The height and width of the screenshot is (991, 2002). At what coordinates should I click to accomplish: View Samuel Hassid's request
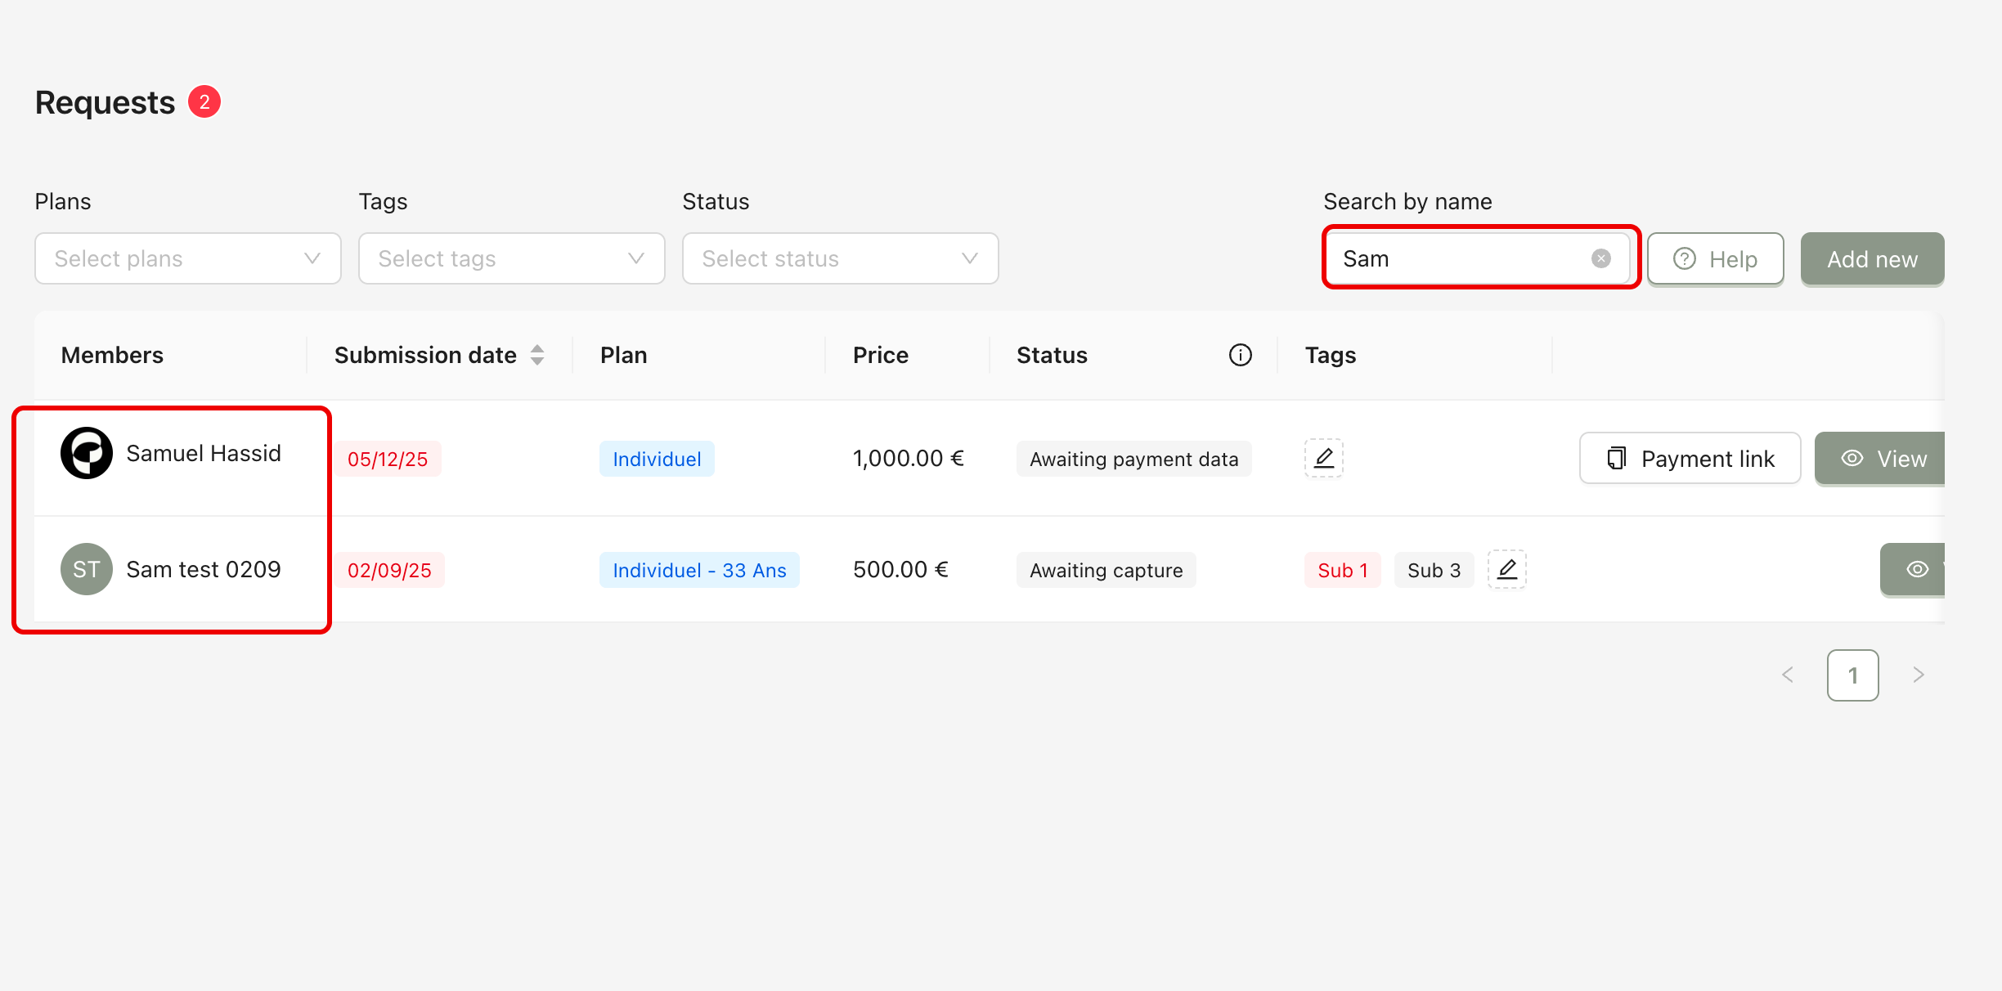(x=1881, y=459)
